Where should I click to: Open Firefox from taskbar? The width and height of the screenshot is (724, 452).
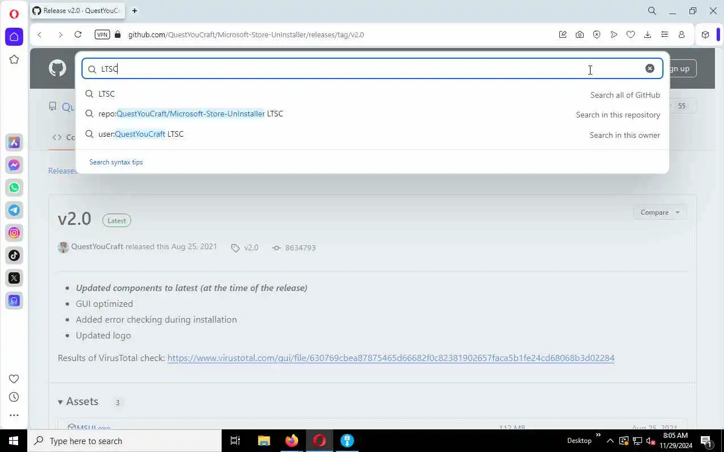pyautogui.click(x=292, y=441)
